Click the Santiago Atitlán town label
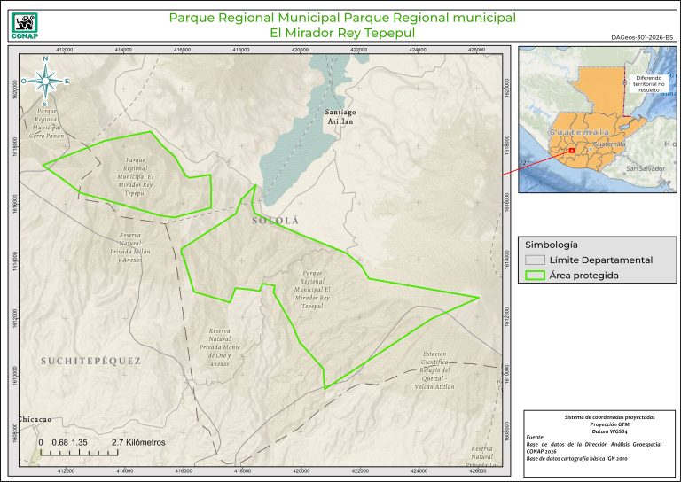Screen dimensions: 681x482 pyautogui.click(x=340, y=117)
